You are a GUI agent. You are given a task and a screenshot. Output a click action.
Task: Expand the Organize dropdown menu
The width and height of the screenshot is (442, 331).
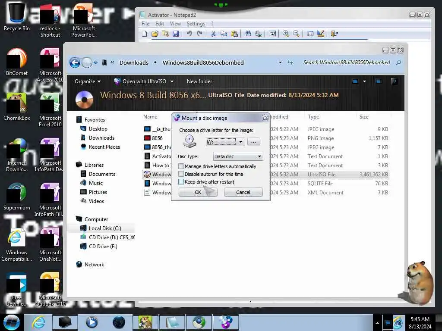pyautogui.click(x=88, y=81)
